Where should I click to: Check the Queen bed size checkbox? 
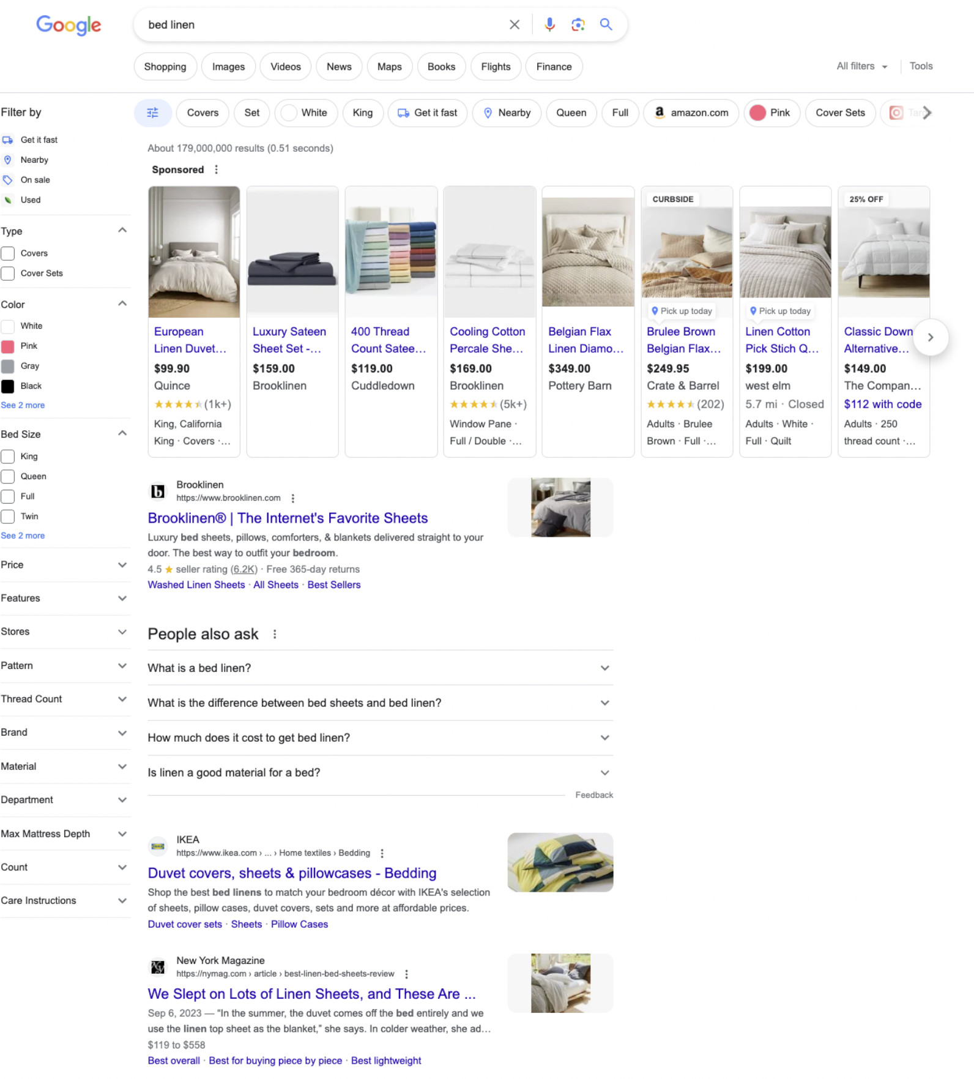[x=7, y=477]
